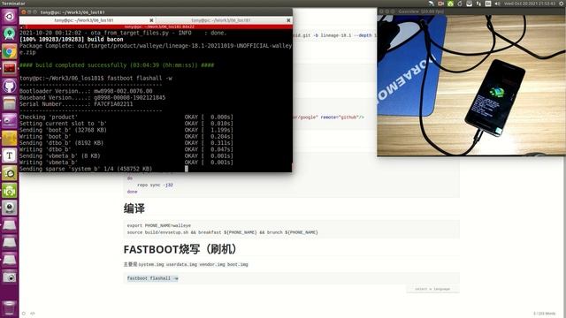
Task: Click the 'Bootloader Version' terminal line
Action: tap(86, 91)
